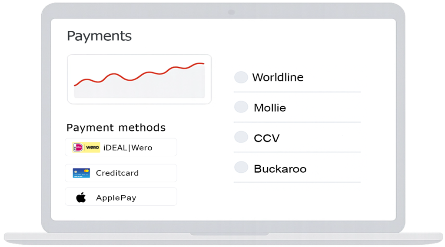
Task: Click the Buckaroo provider name
Action: [280, 169]
